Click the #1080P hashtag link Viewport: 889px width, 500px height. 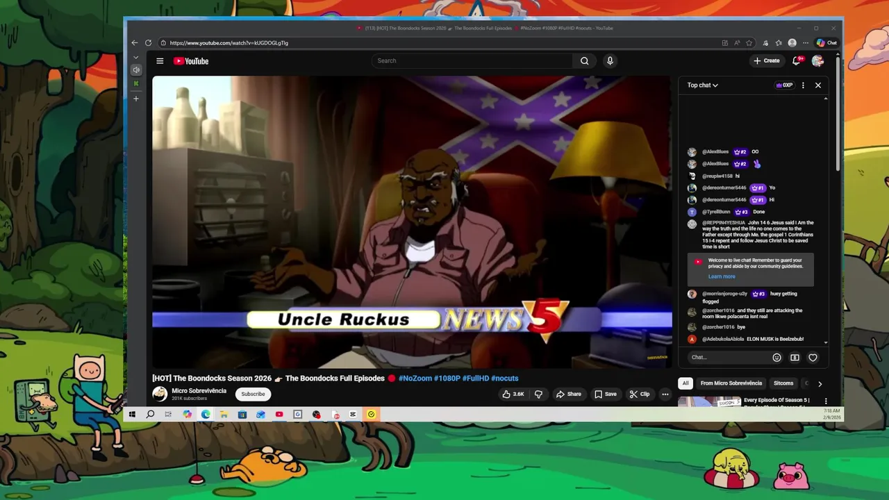coord(447,378)
